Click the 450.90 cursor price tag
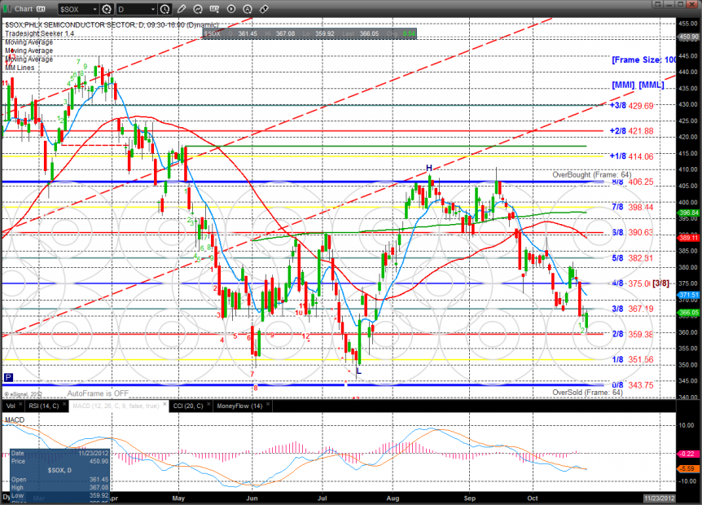Screen dimensions: 702x505 pyautogui.click(x=689, y=37)
